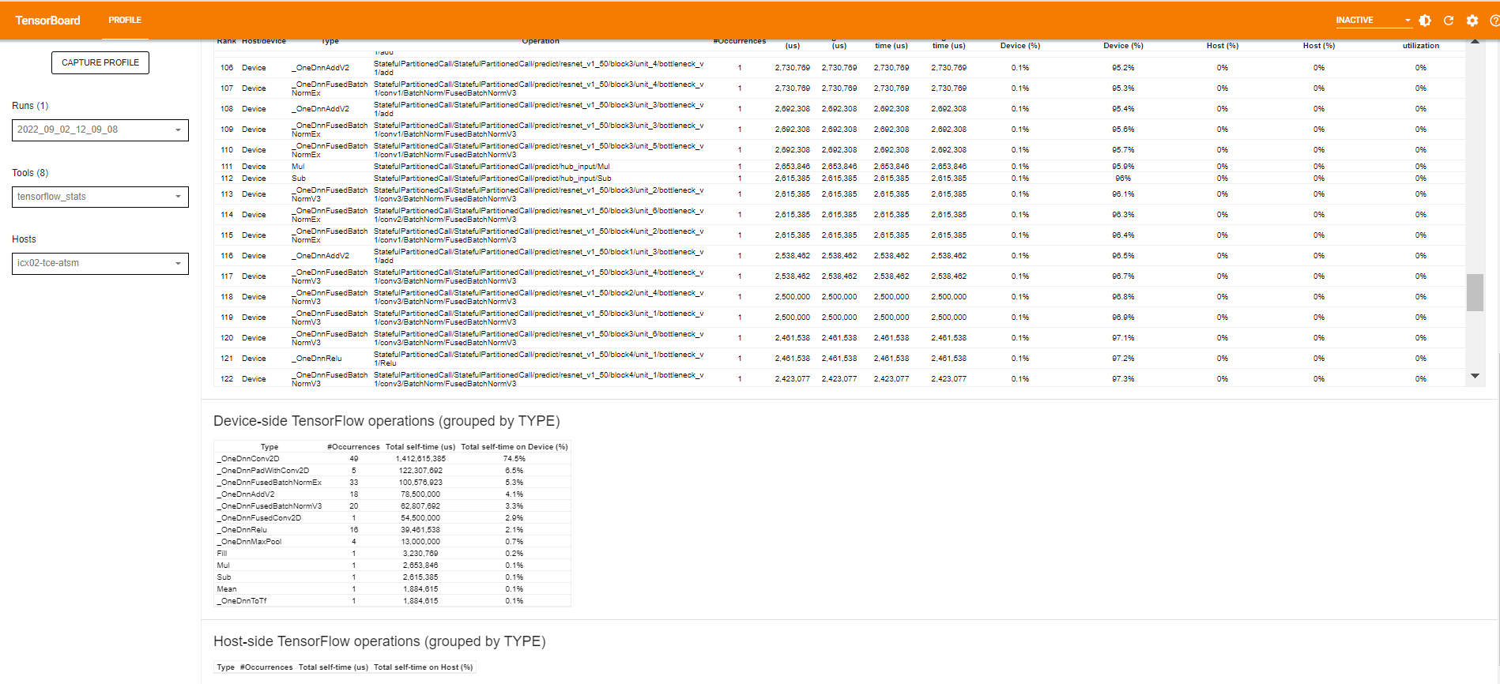Switch to the PROFILE tab
Viewport: 1500px width, 684px height.
click(125, 21)
